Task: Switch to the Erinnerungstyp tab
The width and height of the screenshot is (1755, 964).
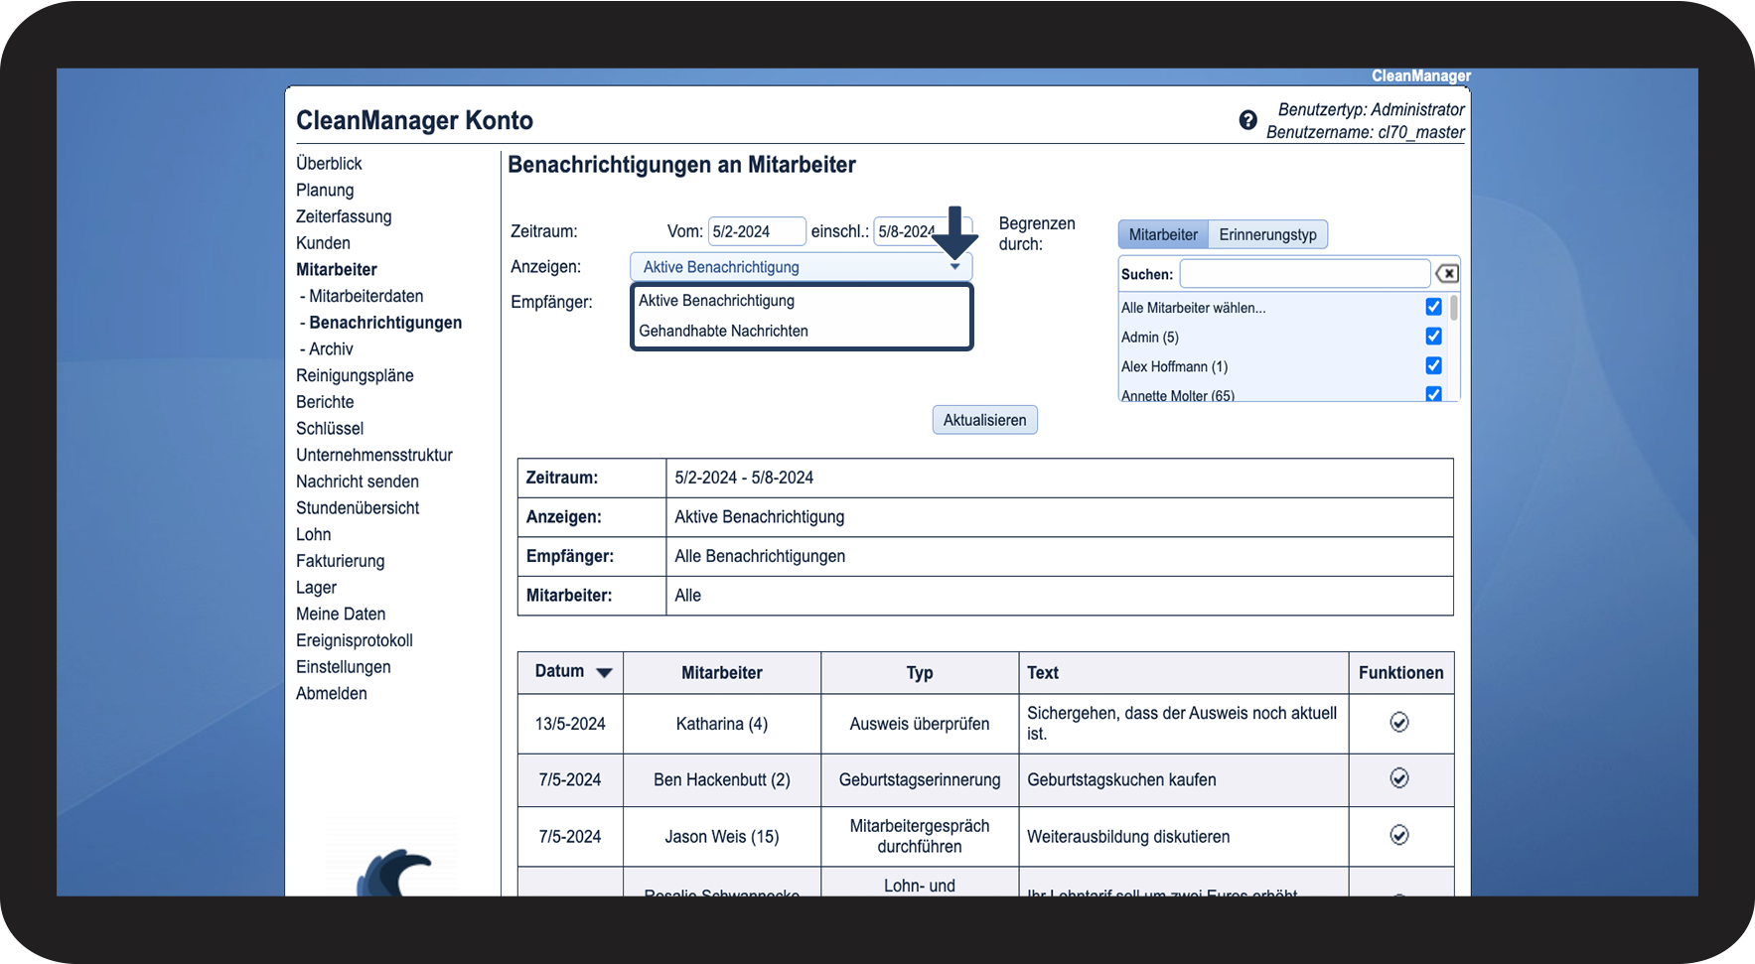Action: coord(1267,234)
